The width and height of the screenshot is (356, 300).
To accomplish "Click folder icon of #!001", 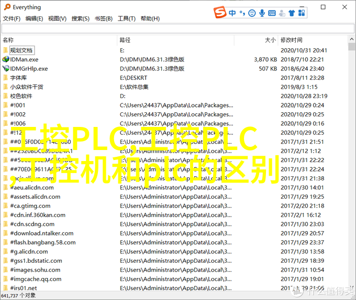I will point(6,105).
